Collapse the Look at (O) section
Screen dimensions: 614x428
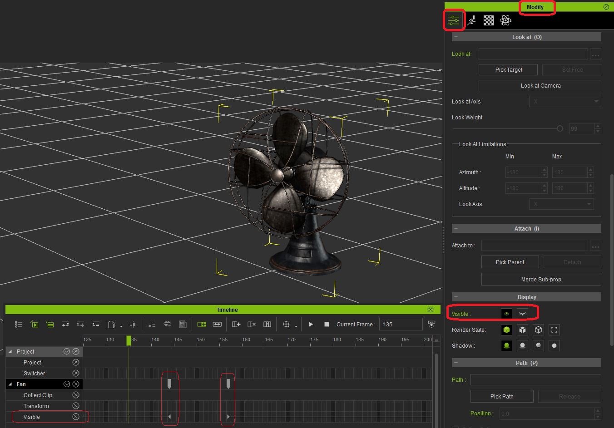(456, 37)
